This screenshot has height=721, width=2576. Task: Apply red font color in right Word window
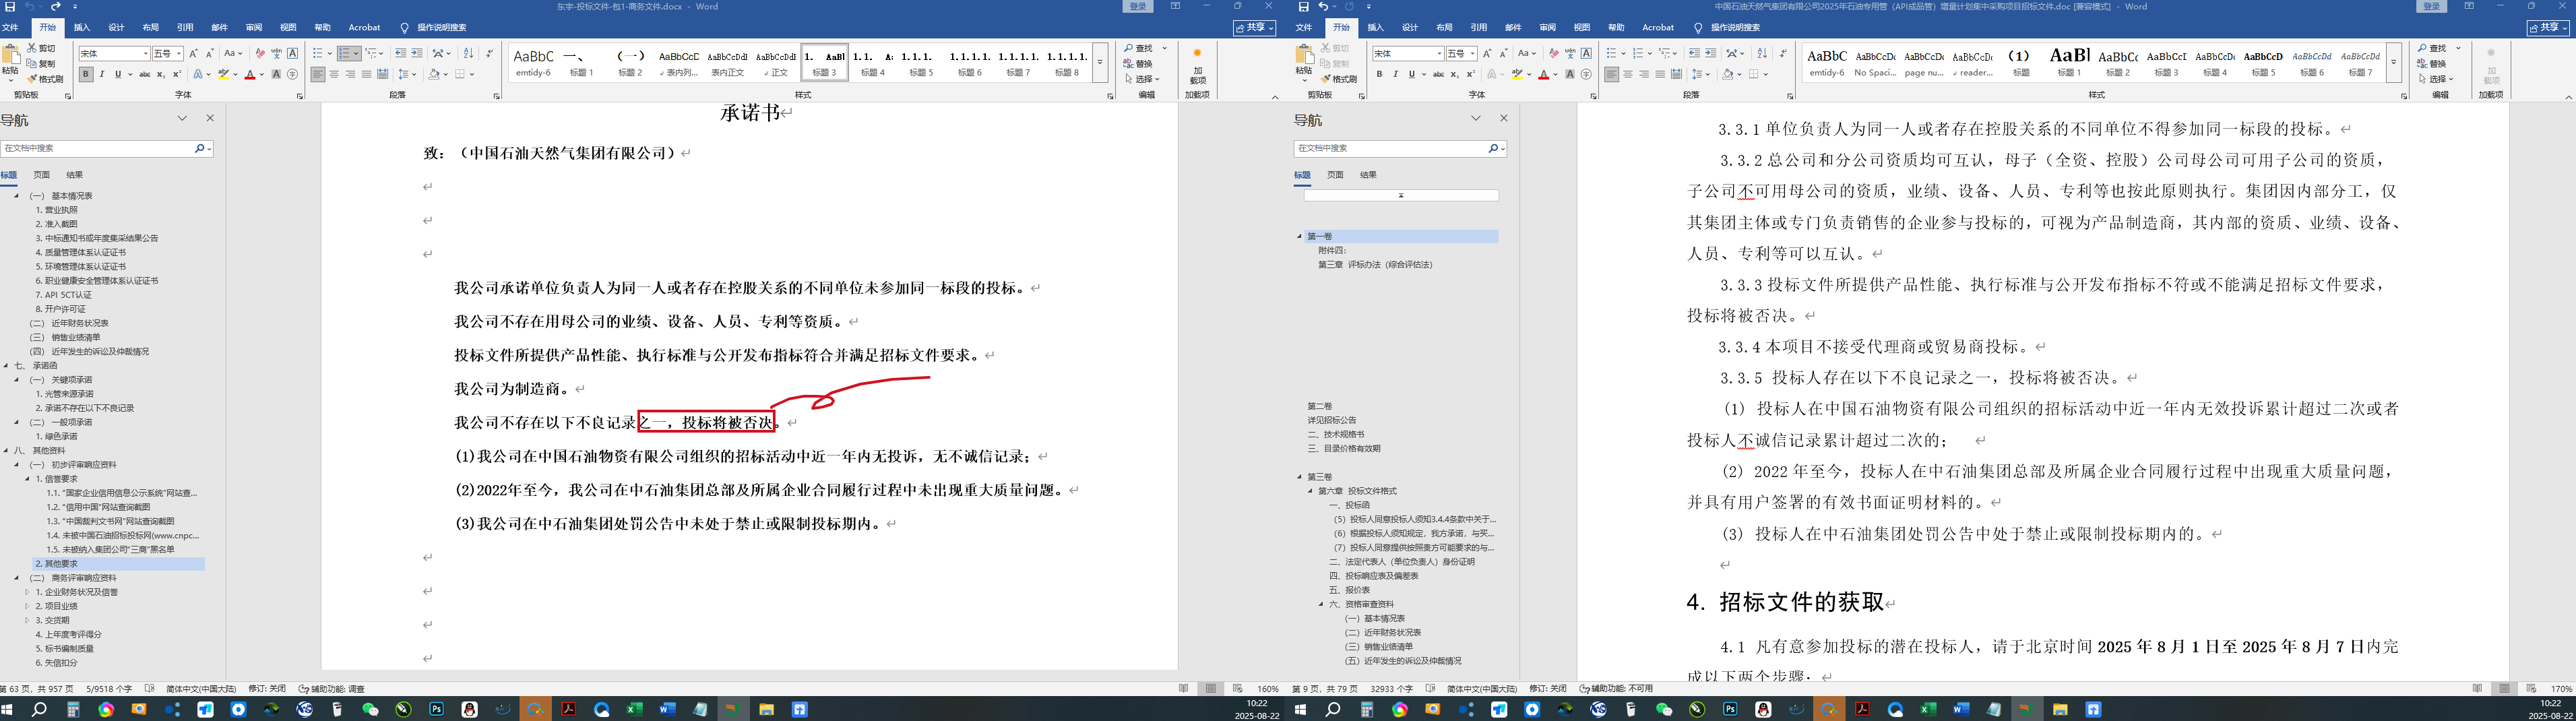pyautogui.click(x=1543, y=74)
